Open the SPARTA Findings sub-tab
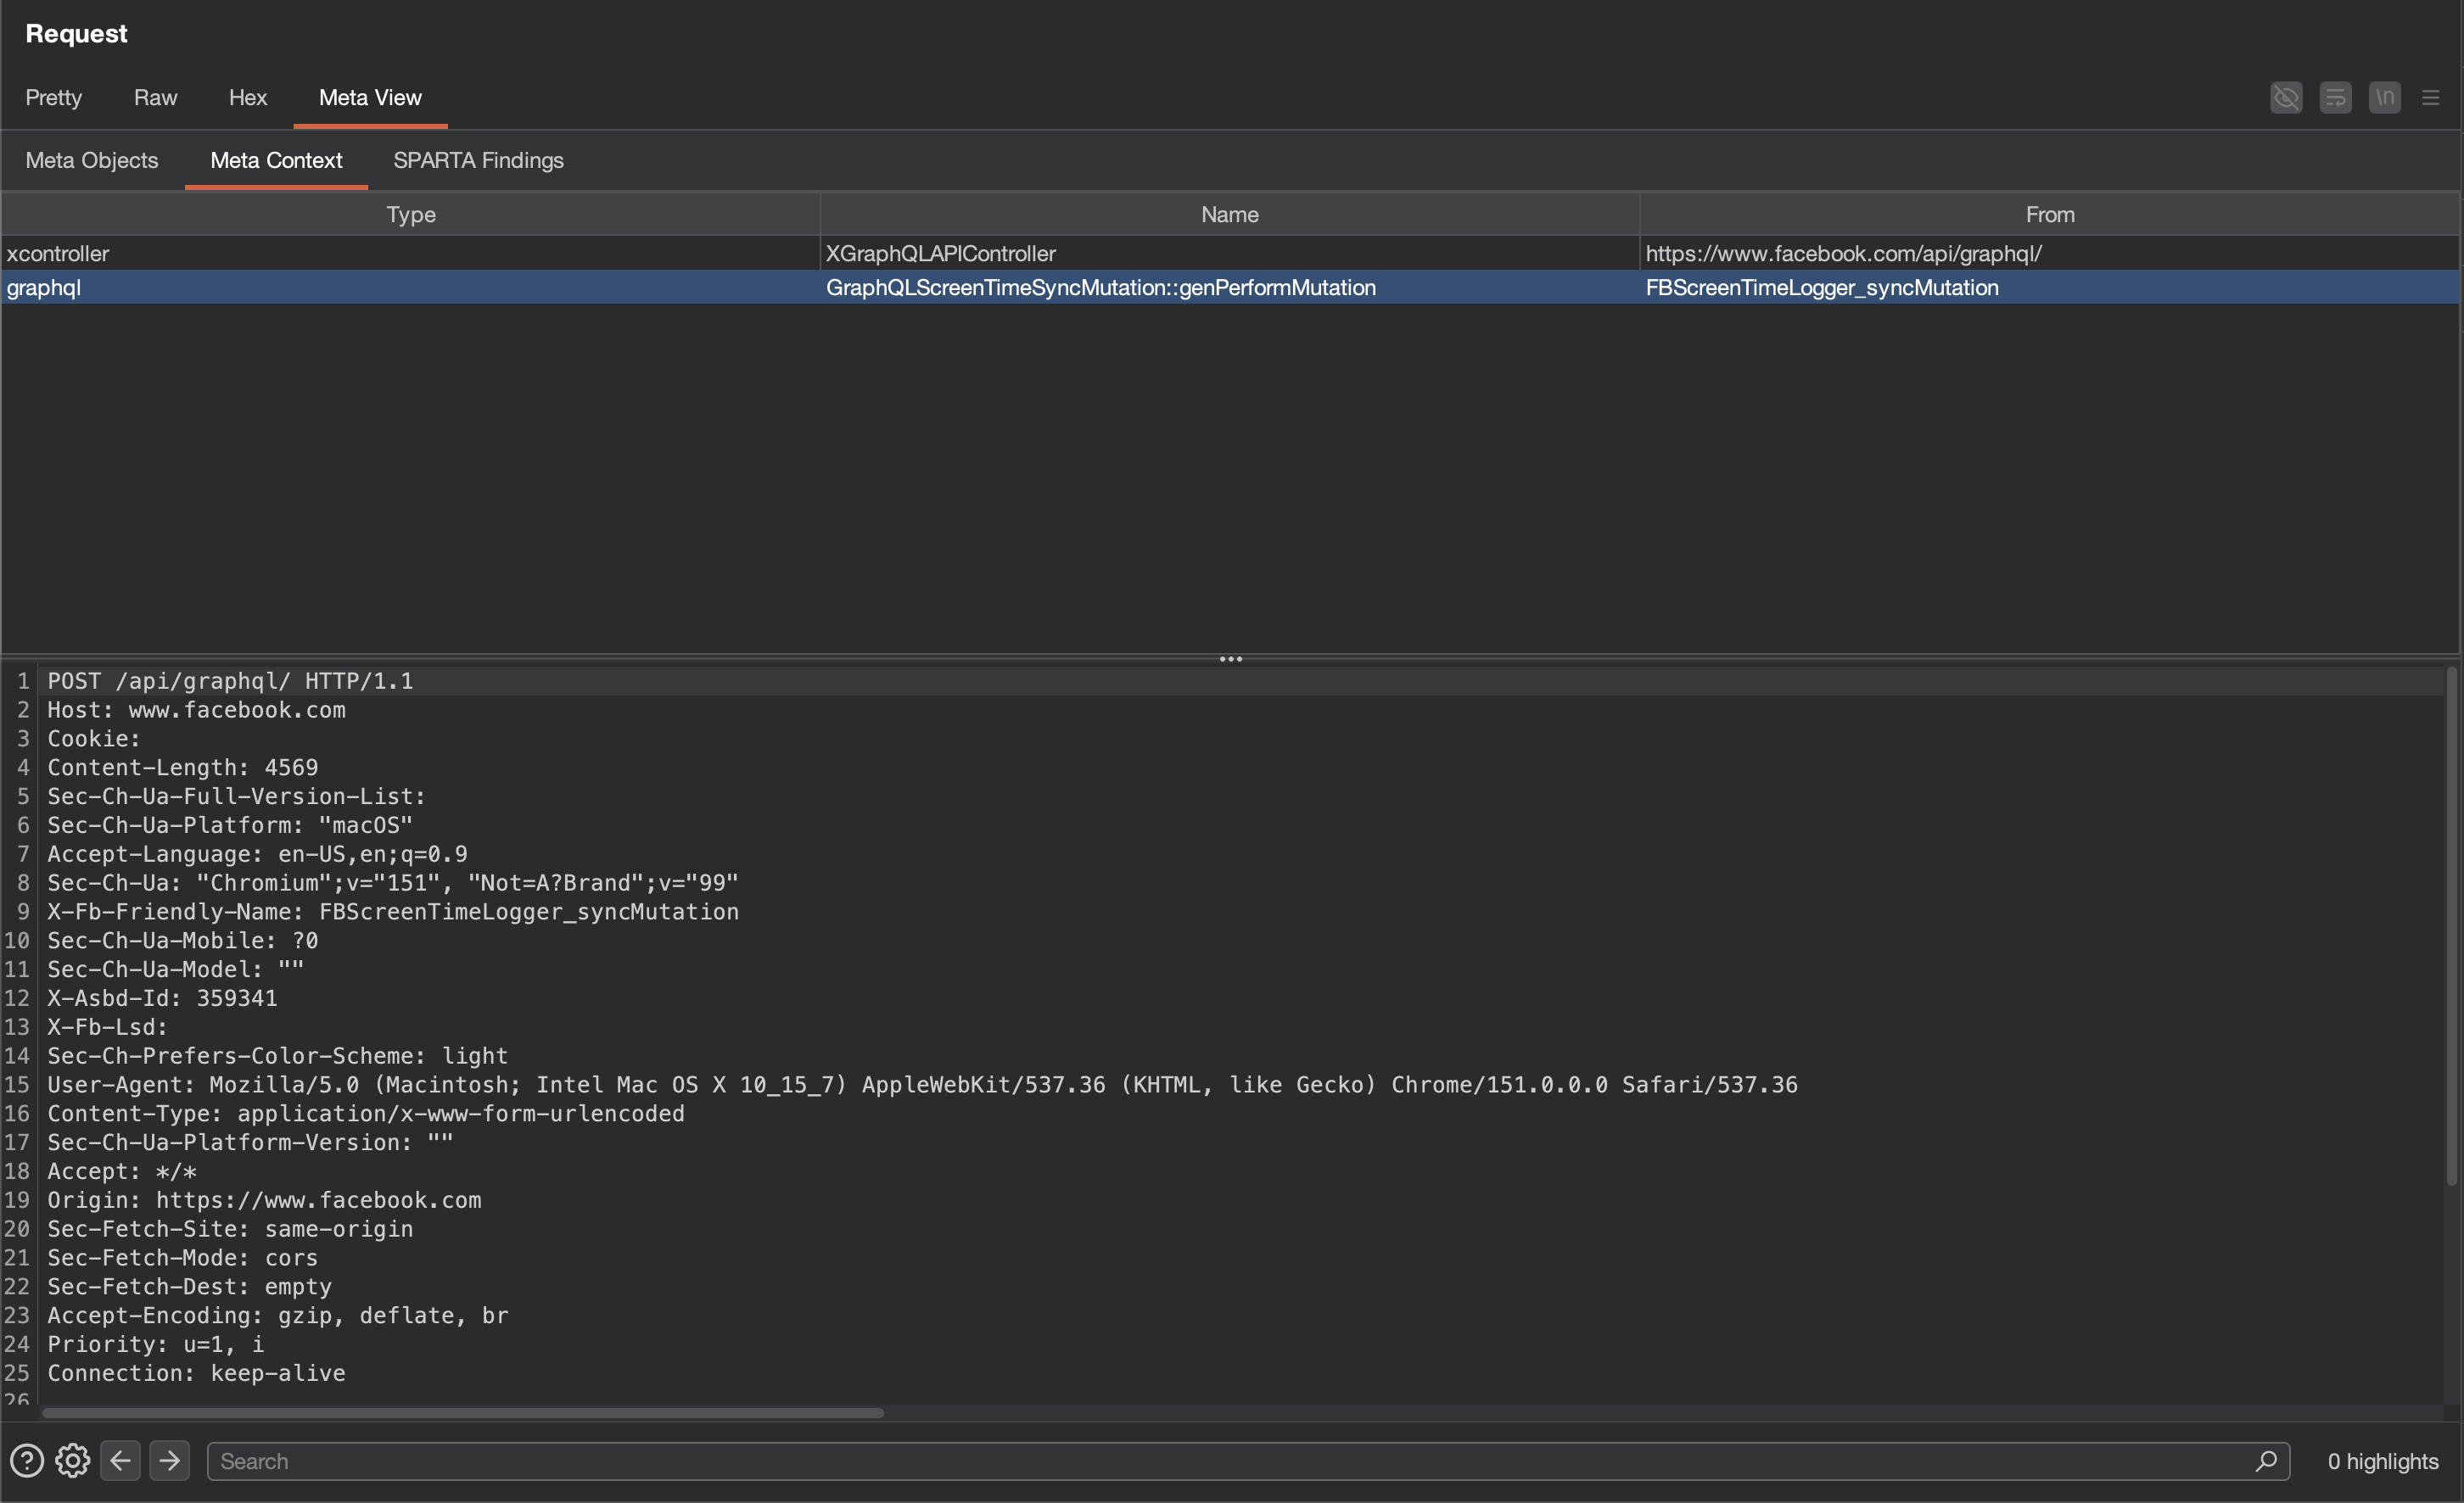Image resolution: width=2464 pixels, height=1503 pixels. coord(478,160)
